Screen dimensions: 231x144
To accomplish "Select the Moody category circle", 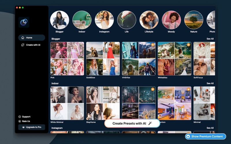I will pos(171,20).
